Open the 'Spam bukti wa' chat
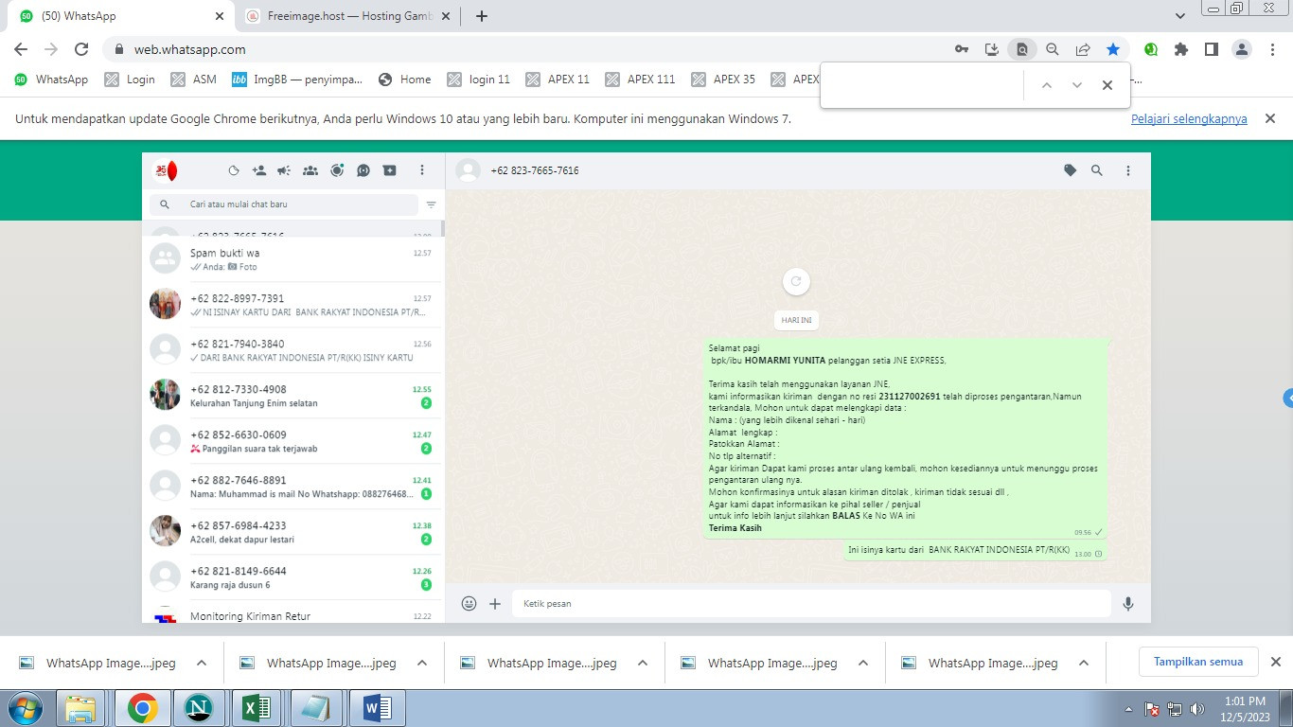Viewport: 1293px width, 727px height. coord(292,259)
